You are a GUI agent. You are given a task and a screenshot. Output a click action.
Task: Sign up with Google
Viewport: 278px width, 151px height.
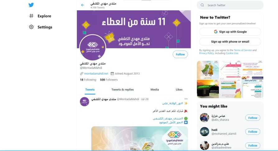230,32
